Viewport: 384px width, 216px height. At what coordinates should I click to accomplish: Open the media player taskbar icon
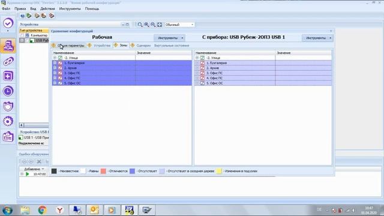pos(112,210)
